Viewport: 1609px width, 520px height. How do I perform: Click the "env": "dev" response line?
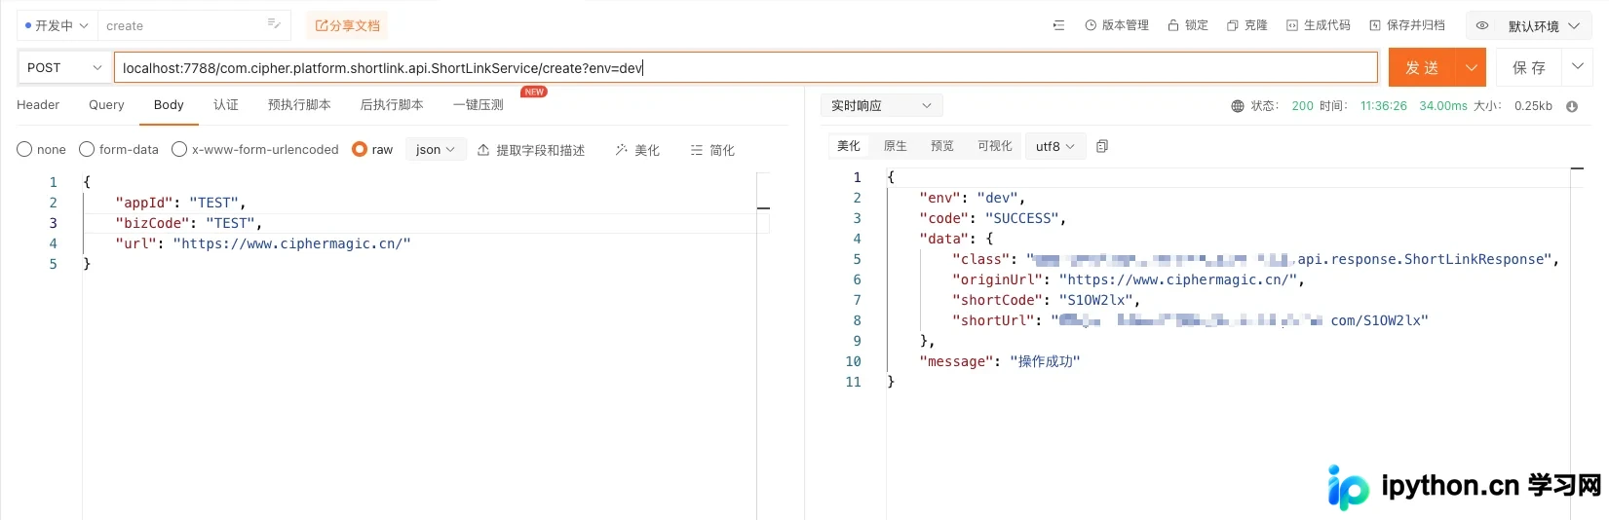(972, 198)
